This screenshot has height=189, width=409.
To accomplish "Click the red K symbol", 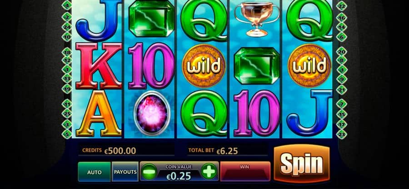I will coord(99,66).
